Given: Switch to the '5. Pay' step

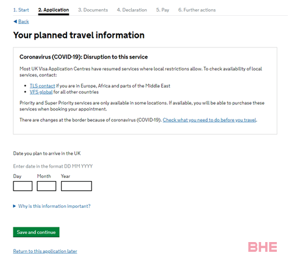Looking at the screenshot, I should point(163,10).
